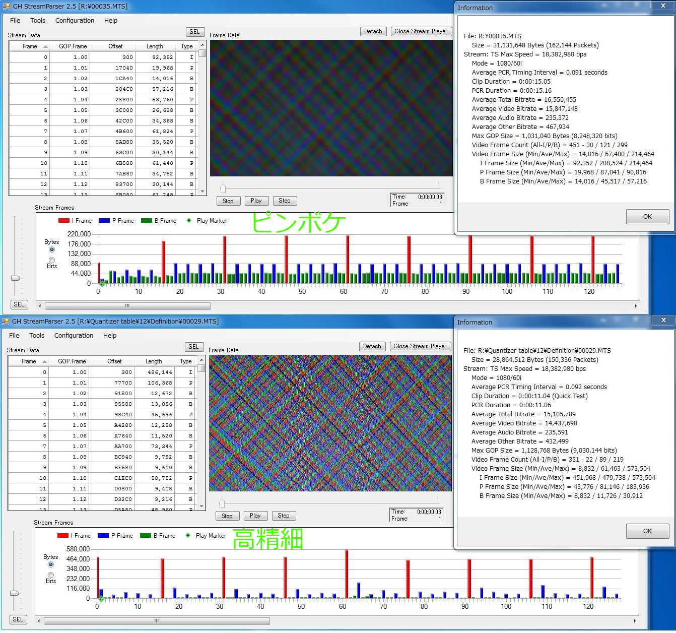The image size is (676, 633).
Task: Click OK in the top Information dialog
Action: click(647, 217)
